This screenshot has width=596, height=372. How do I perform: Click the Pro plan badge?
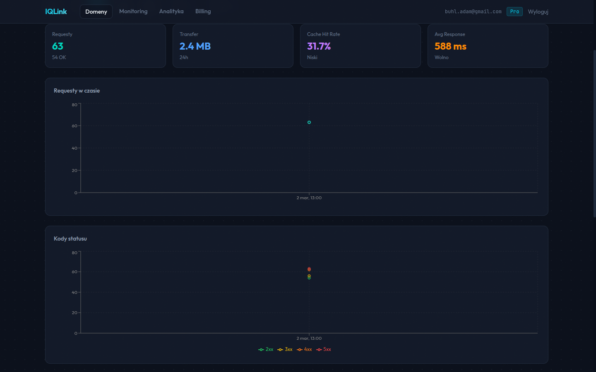(x=514, y=12)
